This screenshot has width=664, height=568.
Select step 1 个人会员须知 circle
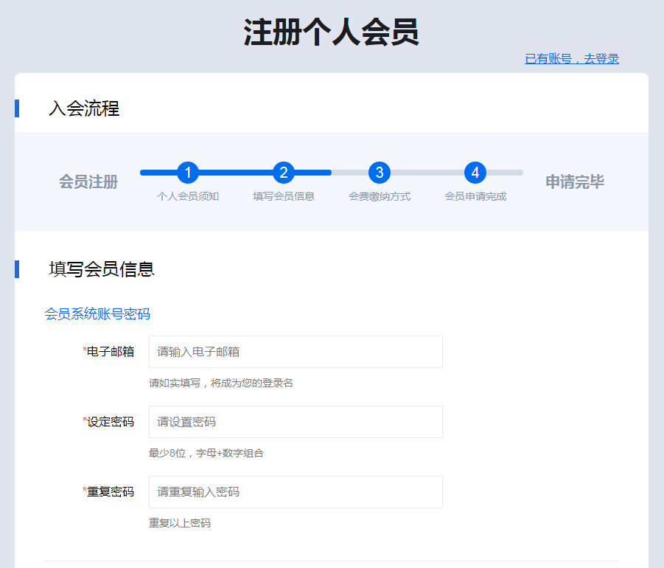[x=189, y=173]
